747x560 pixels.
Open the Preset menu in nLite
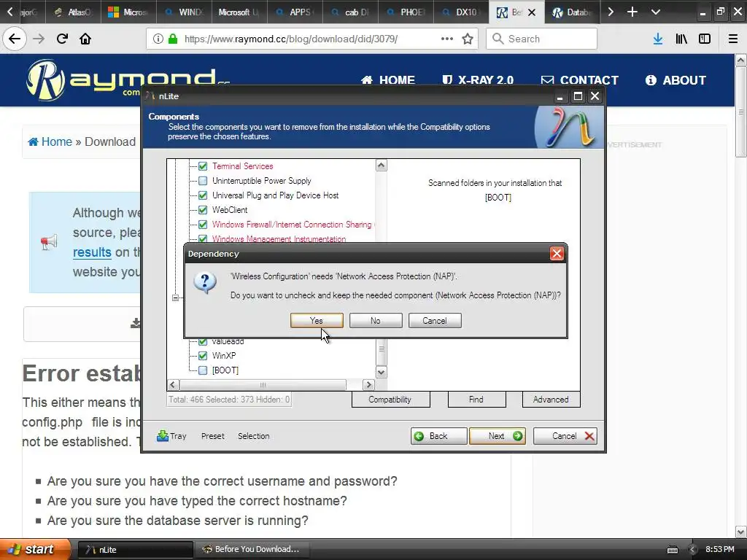(213, 436)
